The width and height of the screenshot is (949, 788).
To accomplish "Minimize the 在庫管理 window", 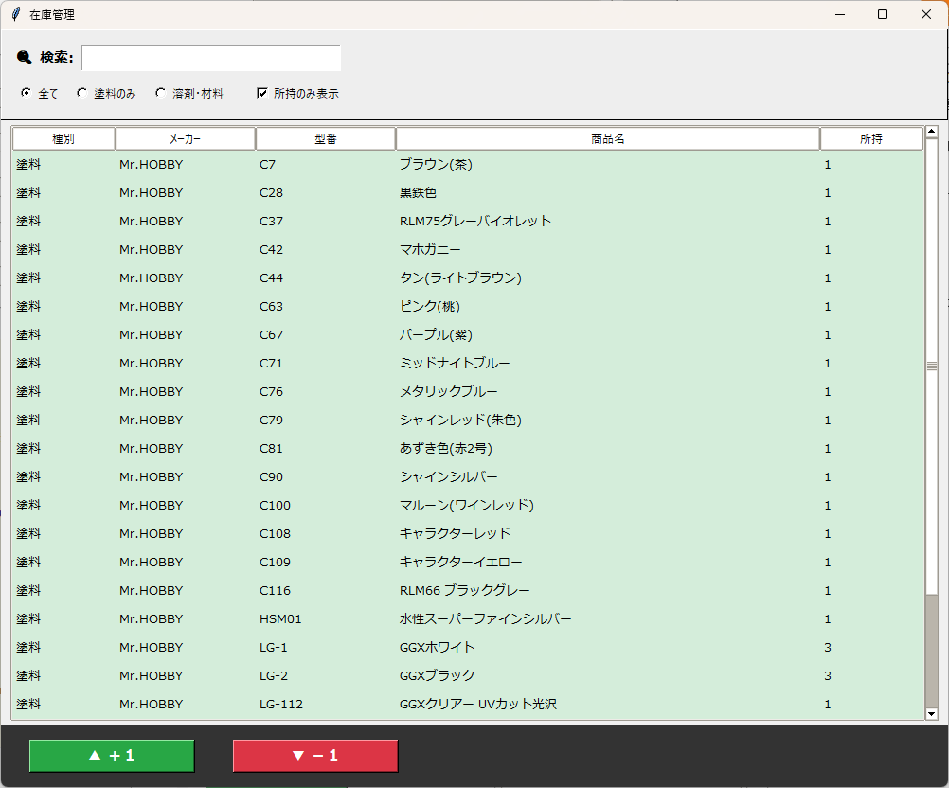I will coord(839,15).
